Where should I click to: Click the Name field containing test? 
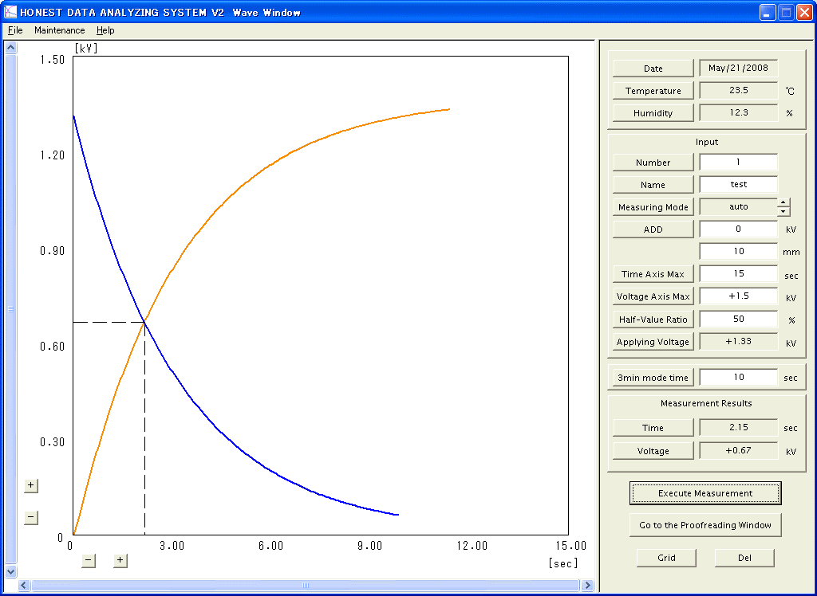[x=738, y=185]
